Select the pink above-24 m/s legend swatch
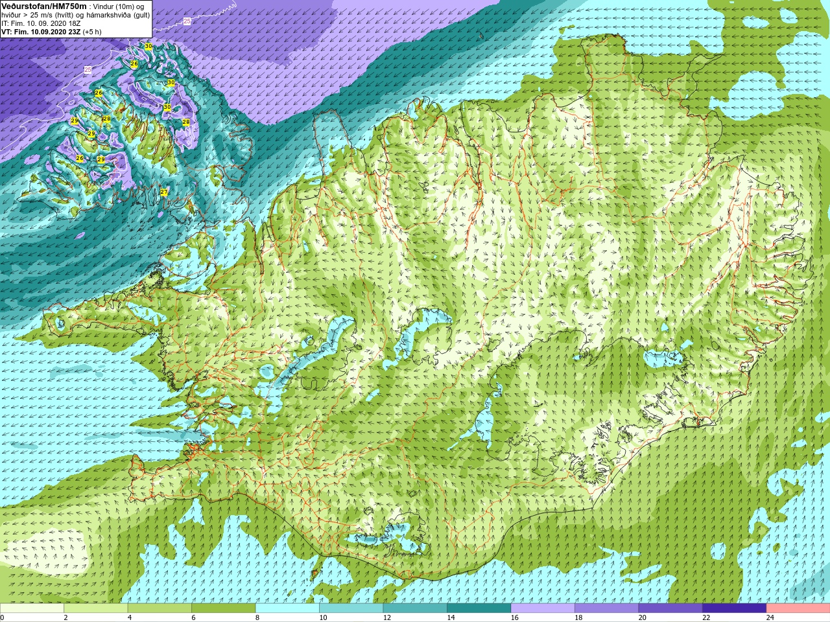830x622 pixels. (x=798, y=608)
